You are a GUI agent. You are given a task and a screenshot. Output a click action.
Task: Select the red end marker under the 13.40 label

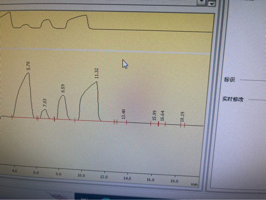pos(126,122)
